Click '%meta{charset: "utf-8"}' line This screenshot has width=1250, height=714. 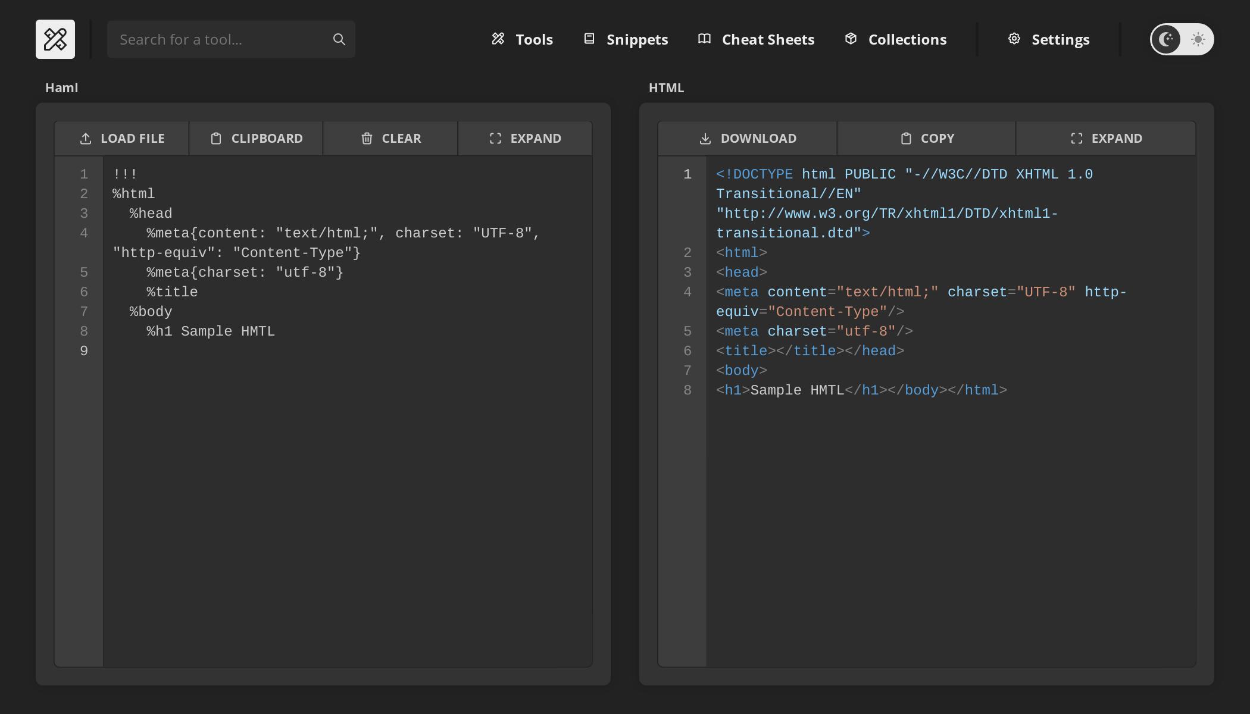[x=245, y=273]
